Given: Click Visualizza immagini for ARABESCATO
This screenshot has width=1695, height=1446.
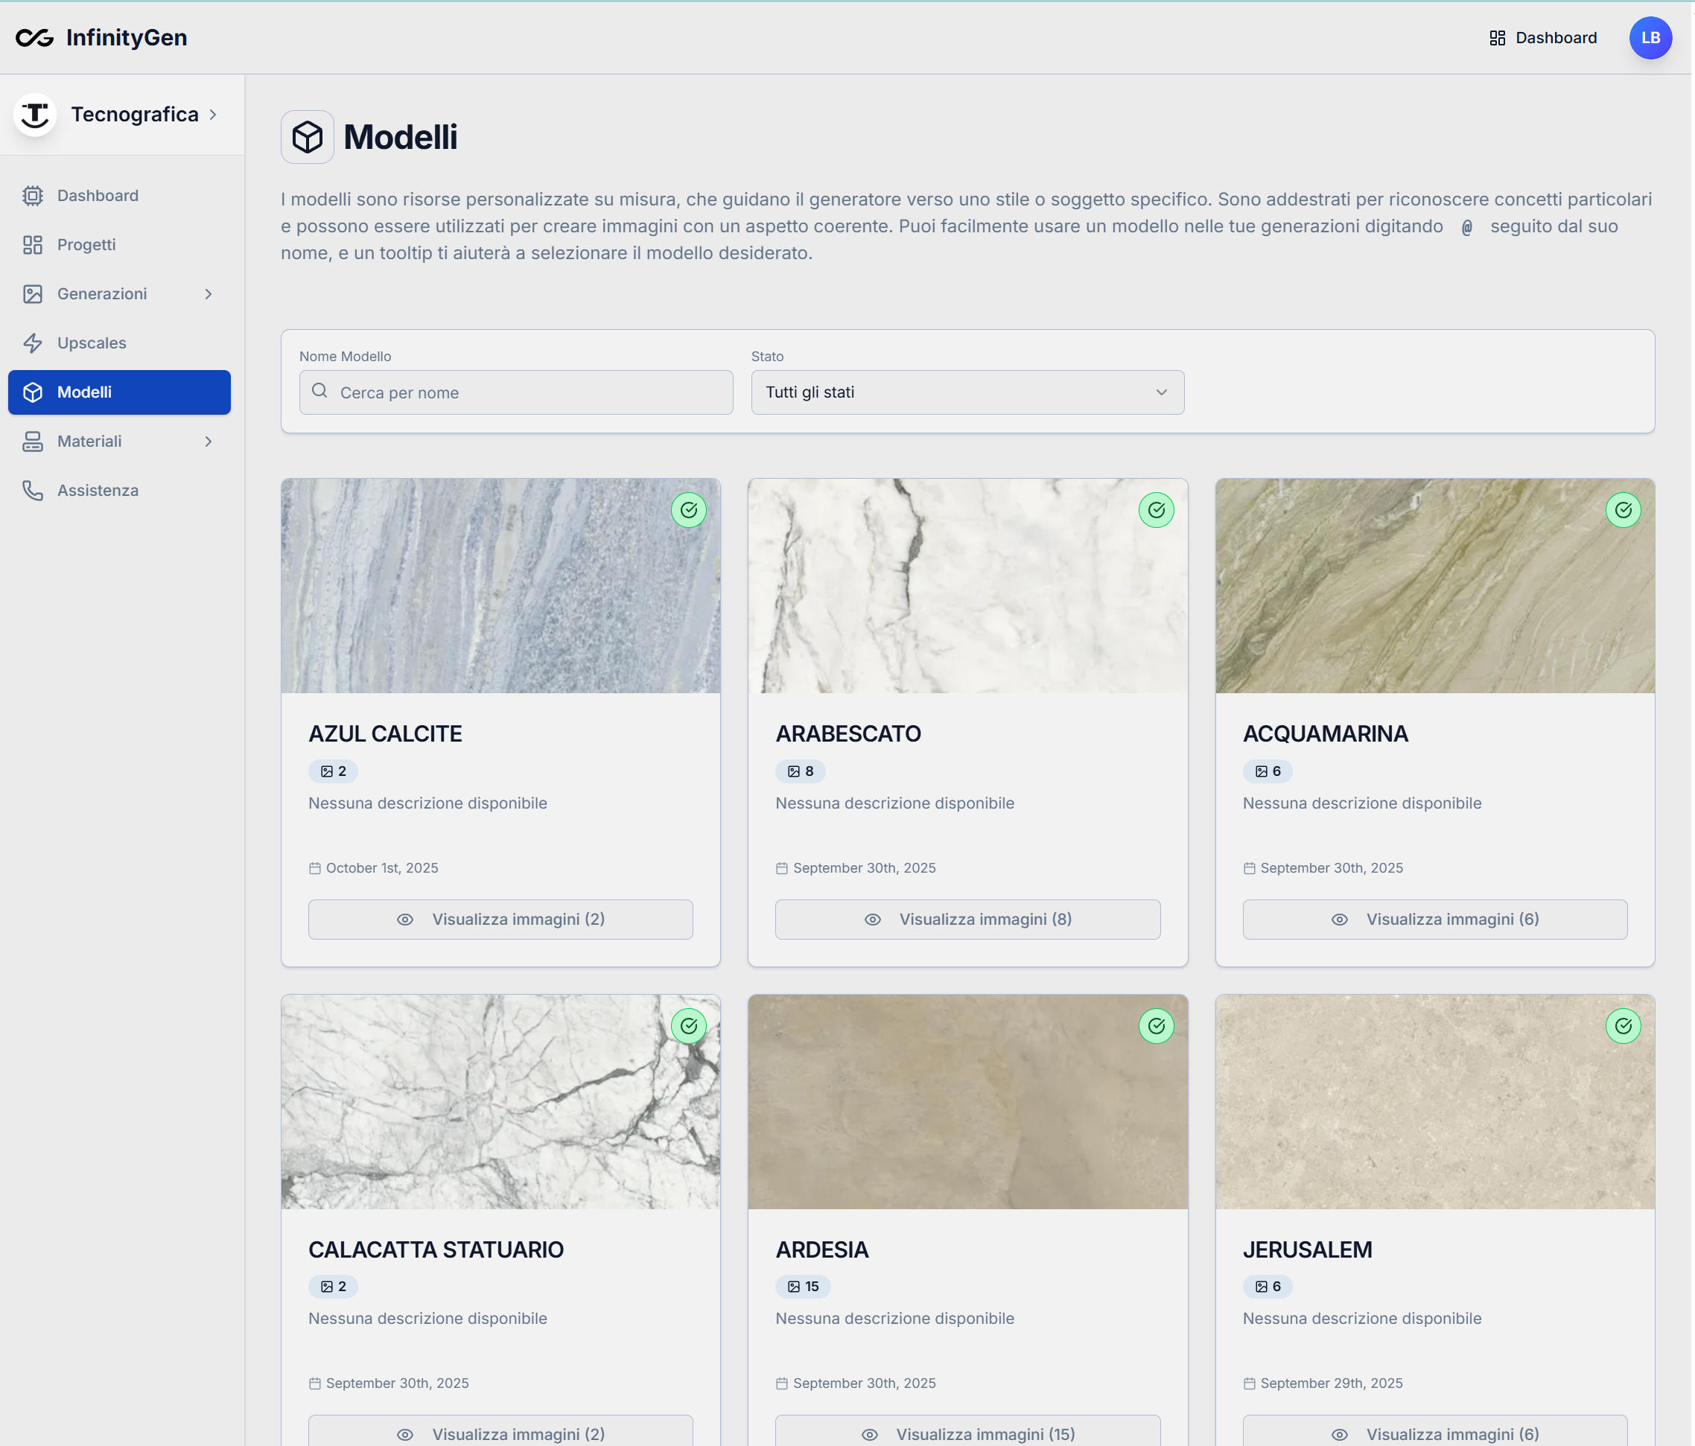Looking at the screenshot, I should [x=967, y=920].
